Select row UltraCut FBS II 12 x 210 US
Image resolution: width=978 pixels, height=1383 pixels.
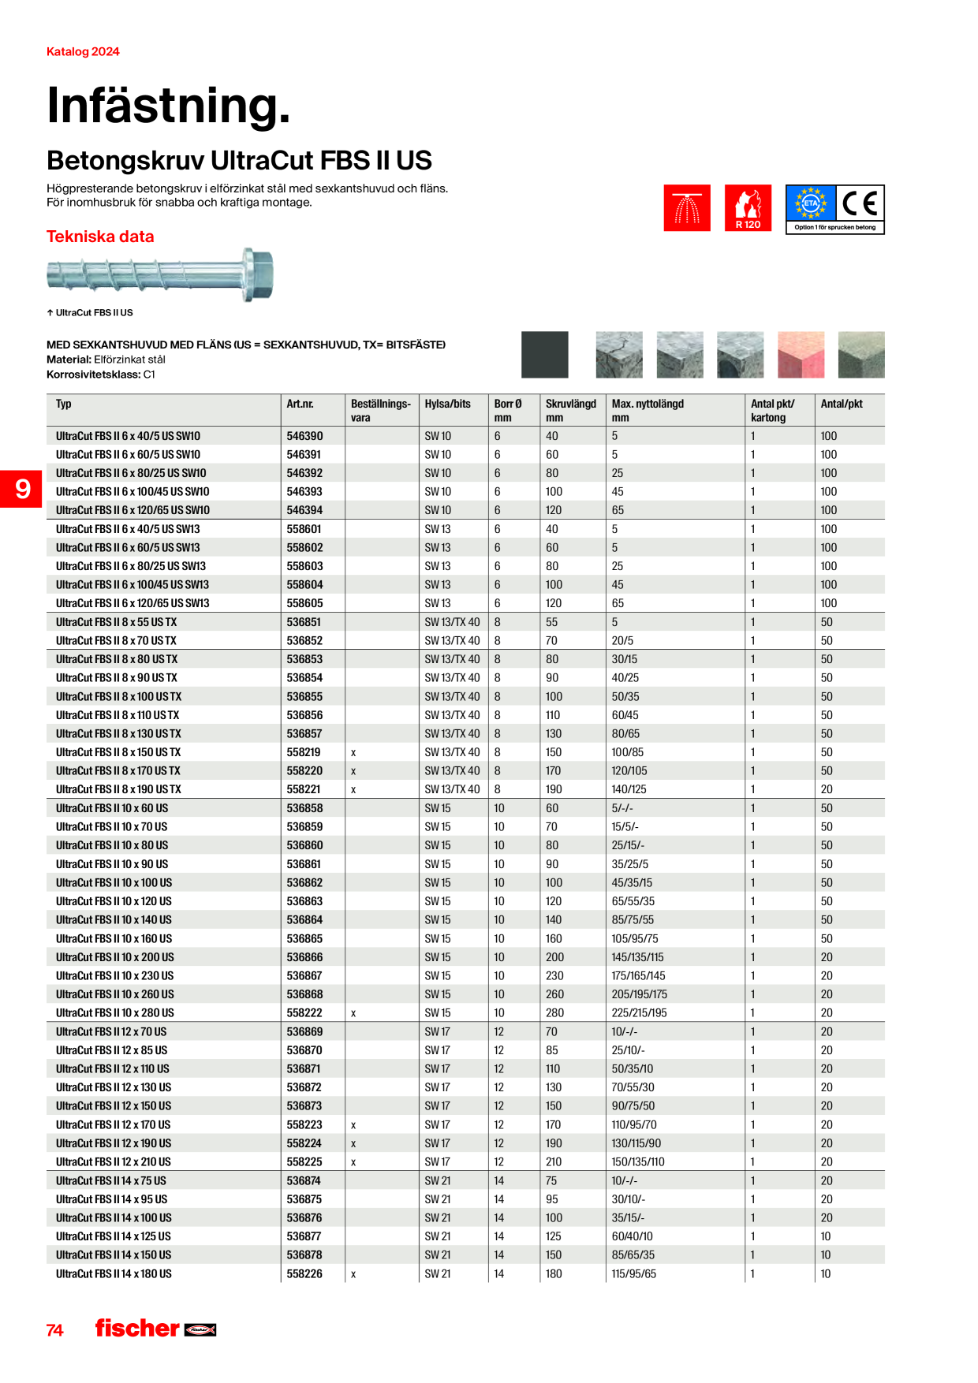(x=465, y=1162)
